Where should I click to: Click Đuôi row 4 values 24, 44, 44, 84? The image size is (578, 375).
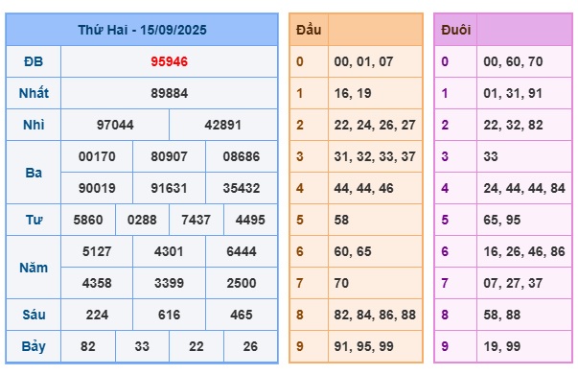point(524,188)
